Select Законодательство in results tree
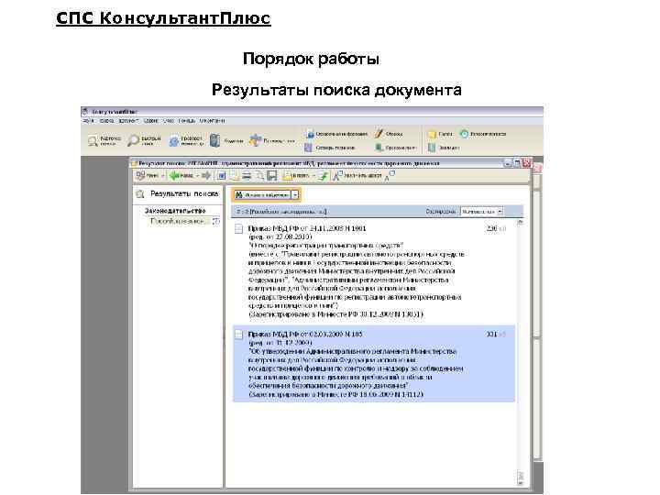The width and height of the screenshot is (660, 495). click(175, 211)
